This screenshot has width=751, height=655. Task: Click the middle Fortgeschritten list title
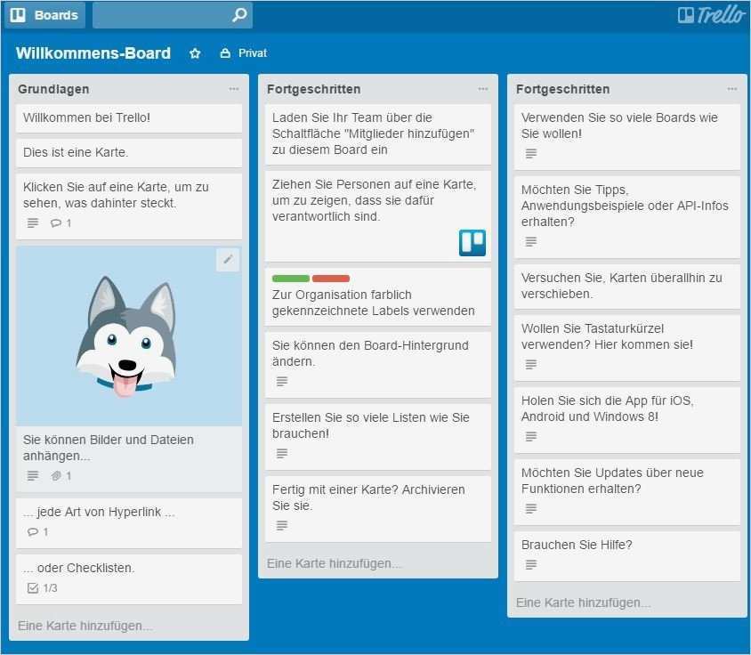(x=314, y=89)
